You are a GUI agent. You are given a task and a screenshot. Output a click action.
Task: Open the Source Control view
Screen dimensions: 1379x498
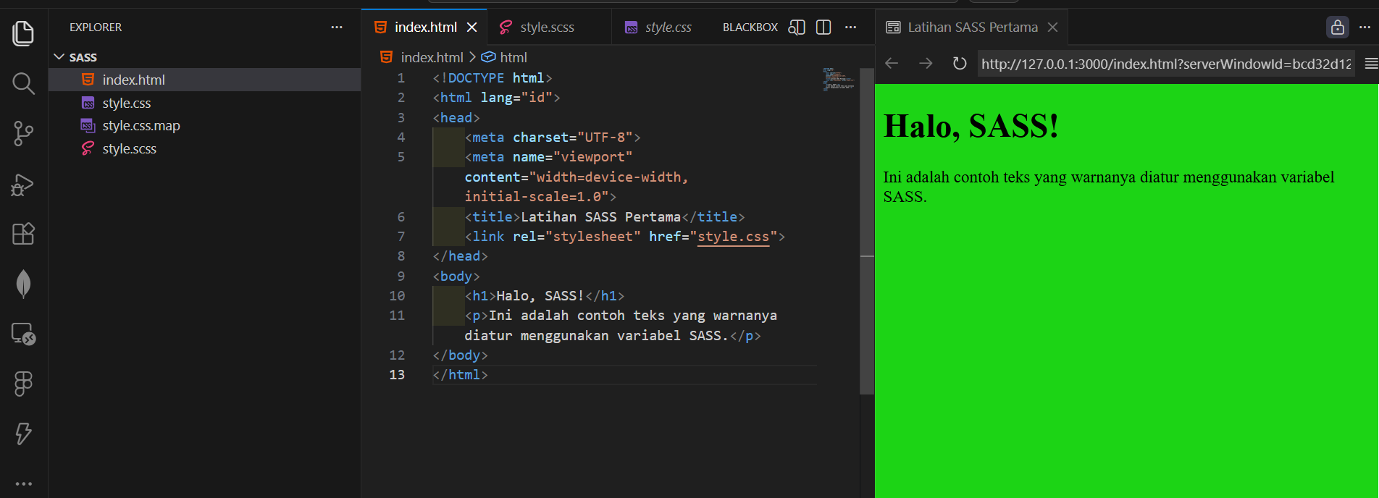[23, 133]
